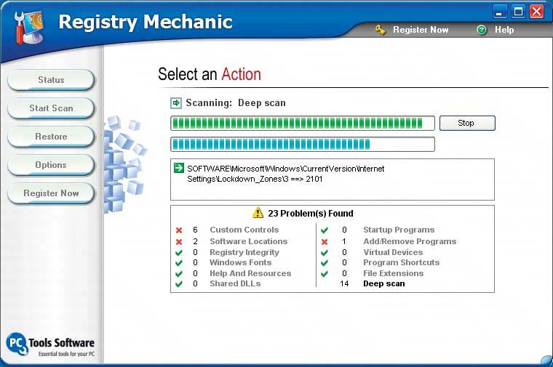Viewport: 553px width, 367px height.
Task: Open the Status section in sidebar
Action: [51, 80]
